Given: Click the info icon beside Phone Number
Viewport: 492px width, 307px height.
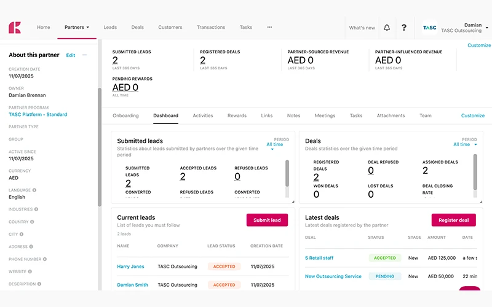Looking at the screenshot, I should (x=45, y=259).
